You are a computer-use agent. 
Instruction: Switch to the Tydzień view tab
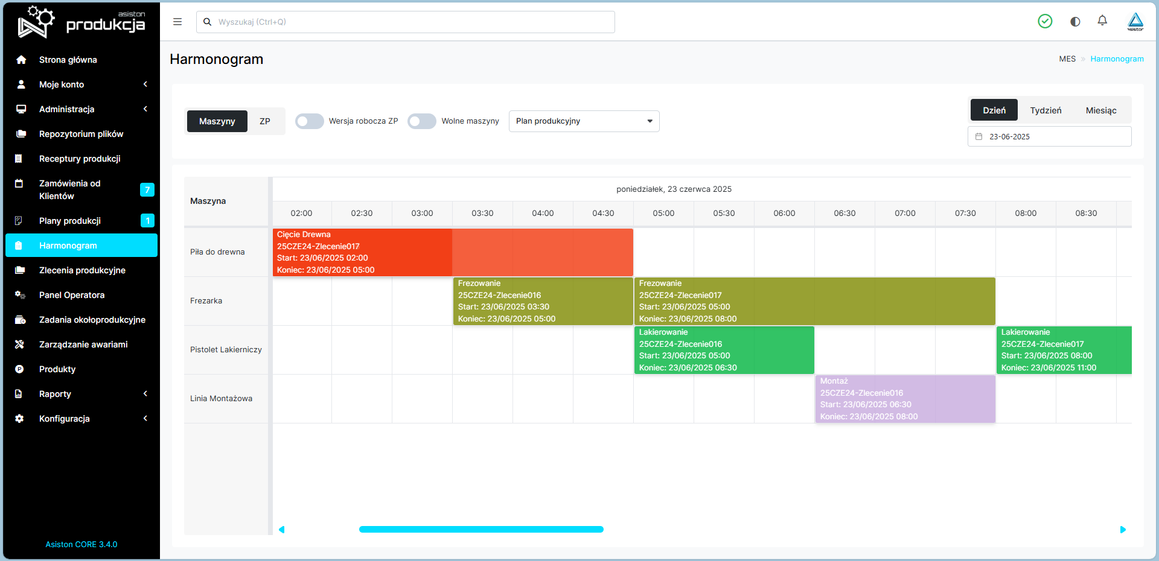click(1046, 110)
